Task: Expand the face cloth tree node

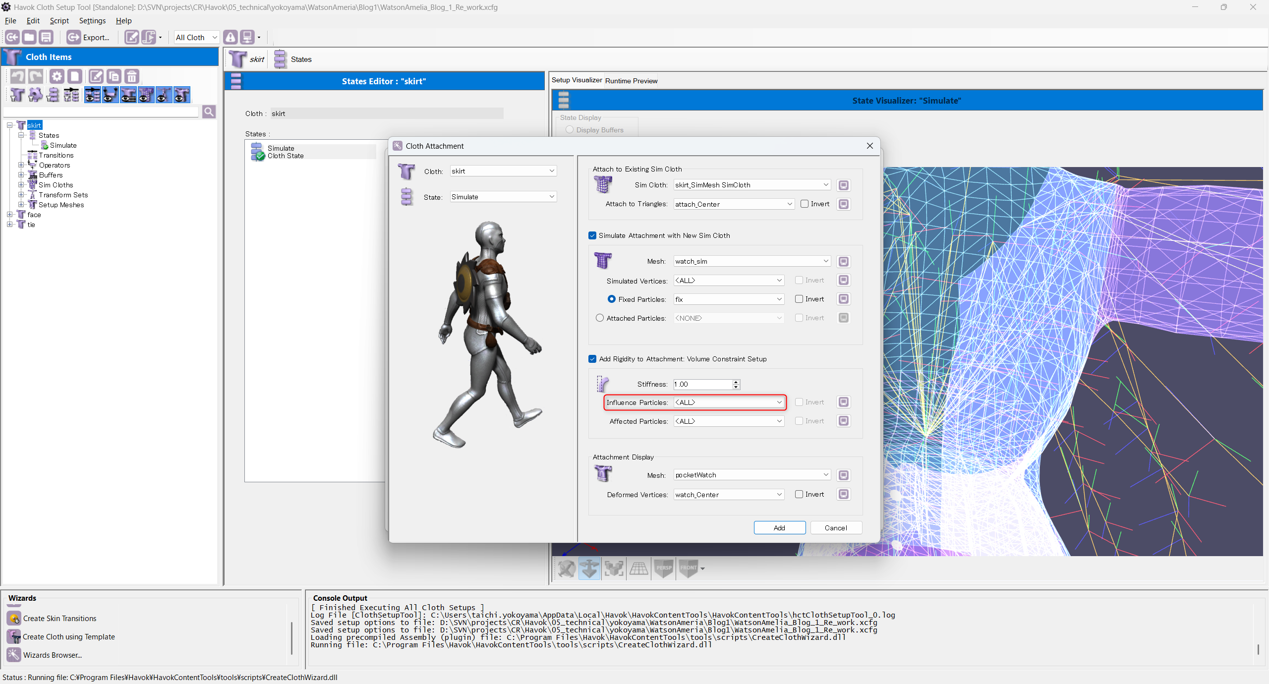Action: [9, 215]
